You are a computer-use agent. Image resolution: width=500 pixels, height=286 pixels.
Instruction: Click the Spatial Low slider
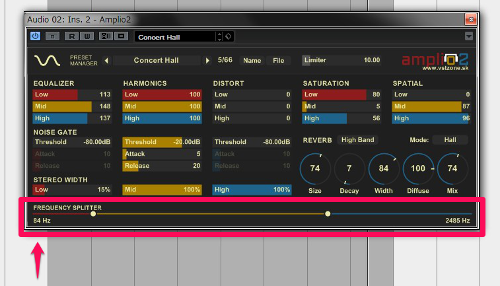(x=431, y=94)
